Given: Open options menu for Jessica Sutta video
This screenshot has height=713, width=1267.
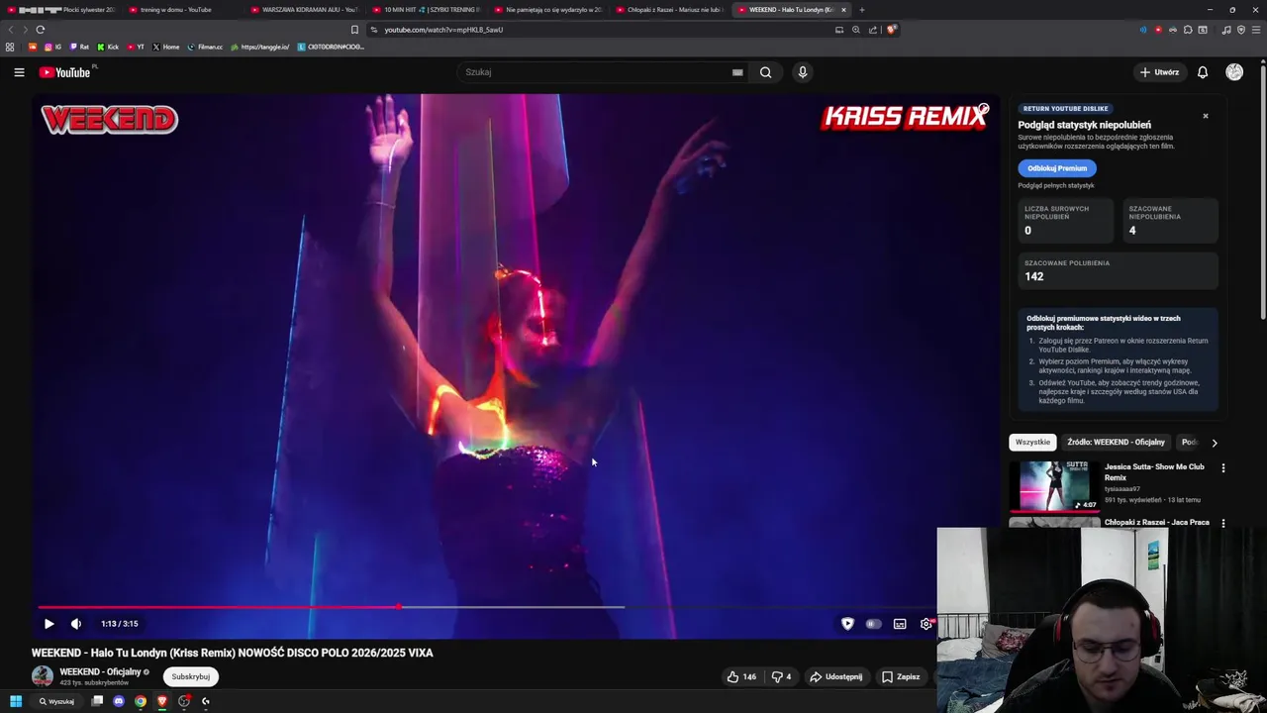Looking at the screenshot, I should [1223, 468].
